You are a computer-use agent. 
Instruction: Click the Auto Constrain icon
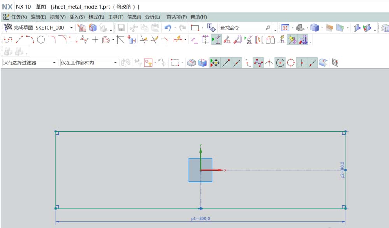227,39
